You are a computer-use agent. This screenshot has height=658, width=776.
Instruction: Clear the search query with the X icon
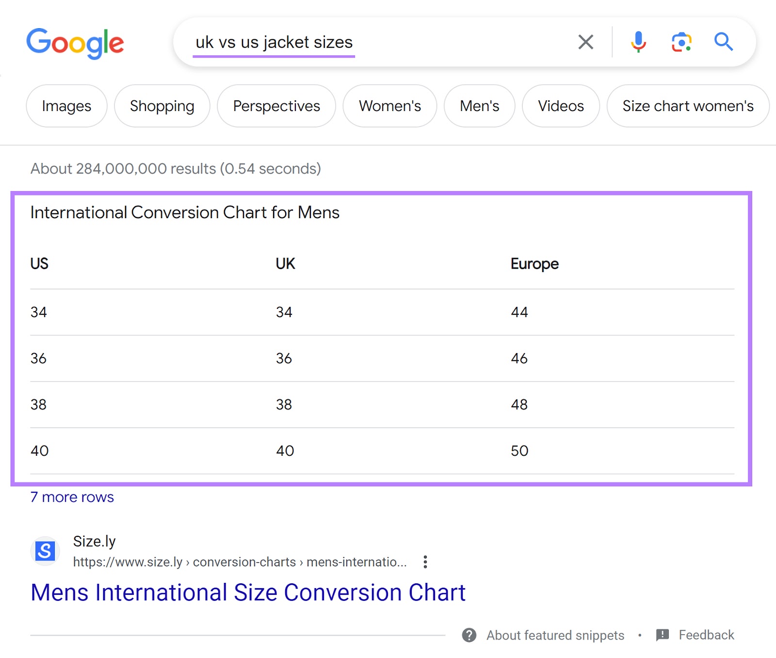point(586,42)
